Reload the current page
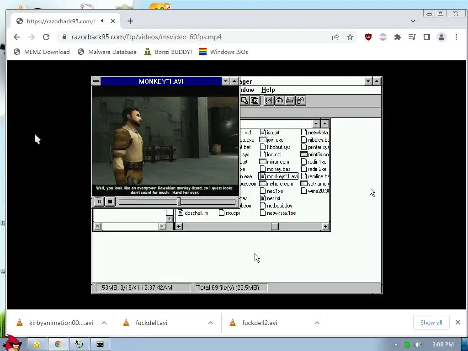468x351 pixels. tap(46, 37)
